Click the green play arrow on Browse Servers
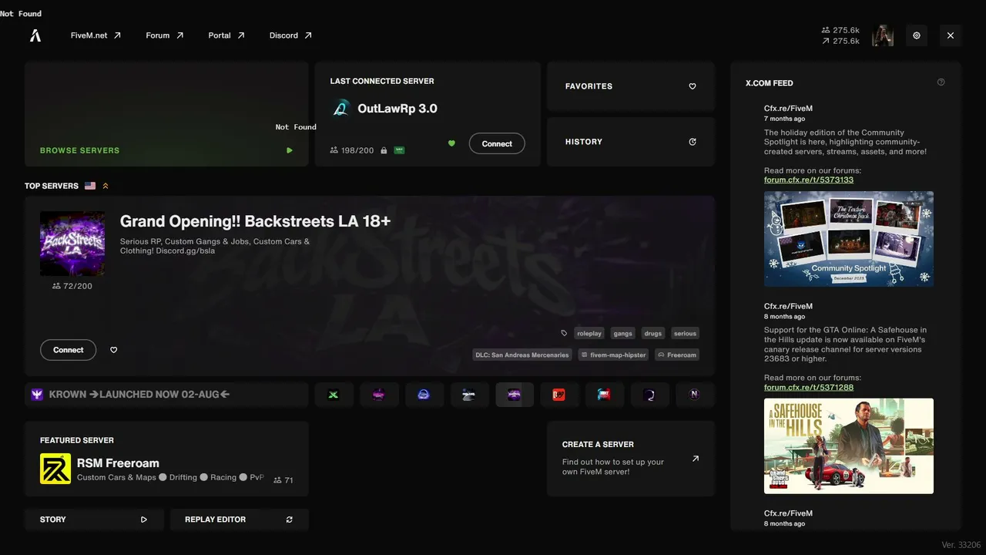986x555 pixels. [x=290, y=150]
